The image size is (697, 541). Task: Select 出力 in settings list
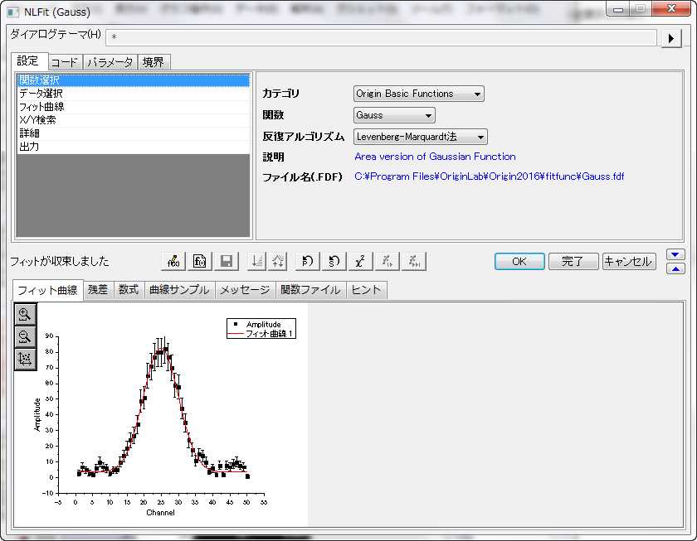tap(134, 147)
